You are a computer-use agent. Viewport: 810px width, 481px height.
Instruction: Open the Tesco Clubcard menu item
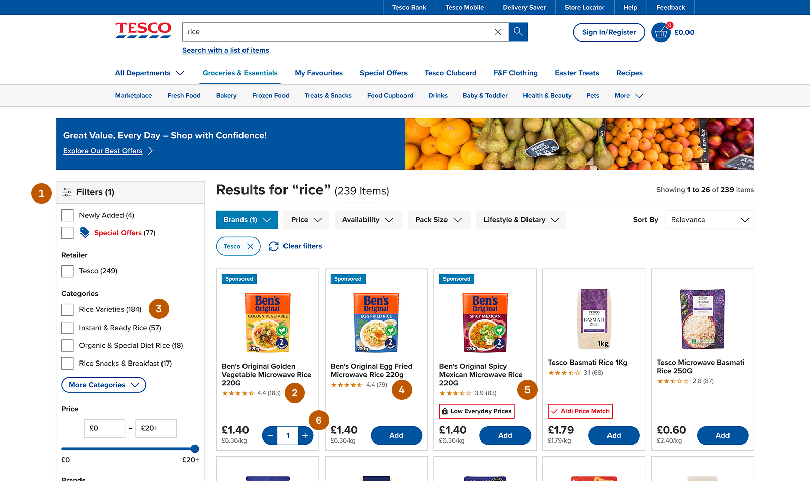(x=451, y=73)
